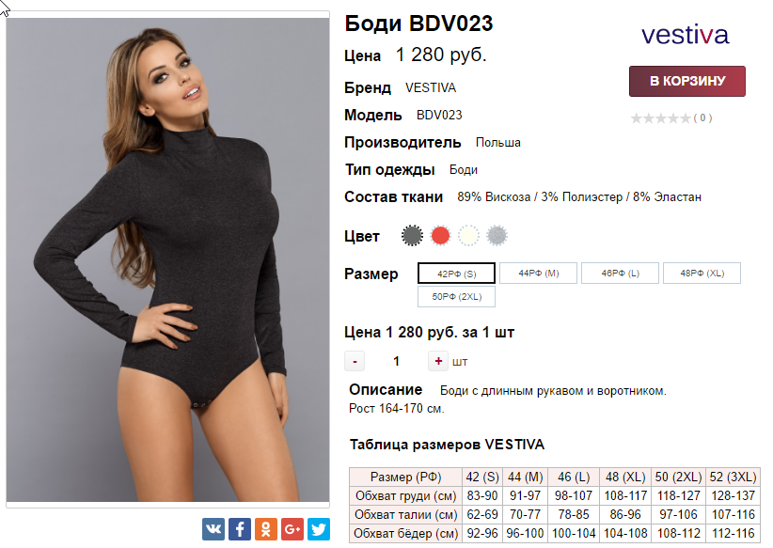Select size 42РФ (S)

(x=456, y=274)
